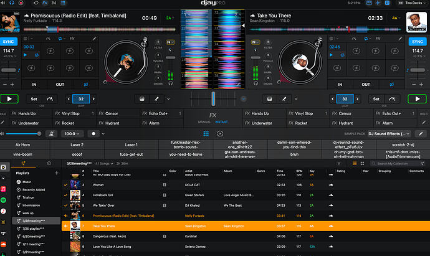
Task: Toggle SYNC on the right deck
Action: (418, 42)
